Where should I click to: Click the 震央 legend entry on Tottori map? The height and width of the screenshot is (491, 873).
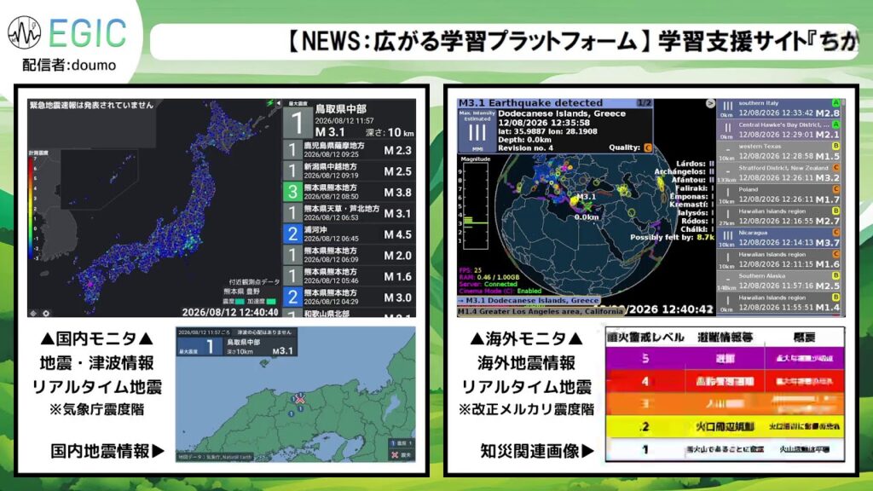401,455
